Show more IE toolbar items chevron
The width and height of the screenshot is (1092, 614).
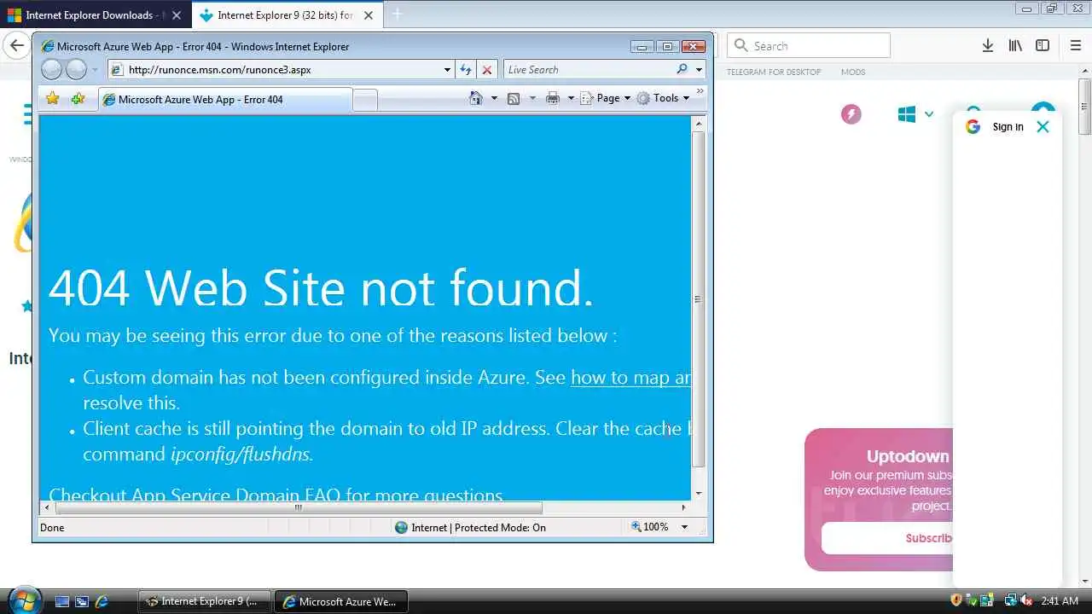(700, 90)
